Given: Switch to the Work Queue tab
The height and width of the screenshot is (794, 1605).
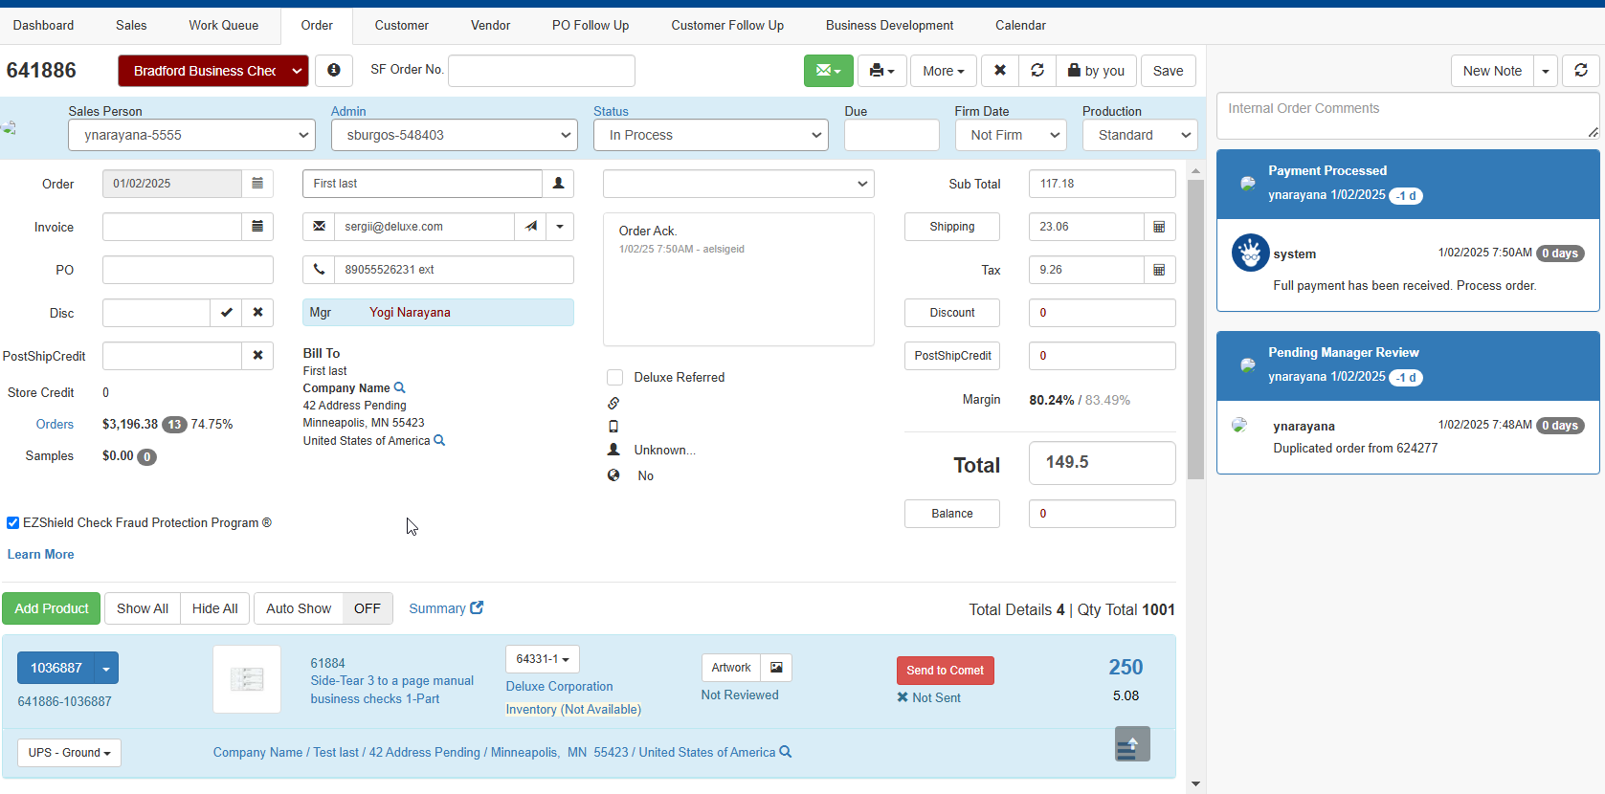Looking at the screenshot, I should [x=223, y=26].
